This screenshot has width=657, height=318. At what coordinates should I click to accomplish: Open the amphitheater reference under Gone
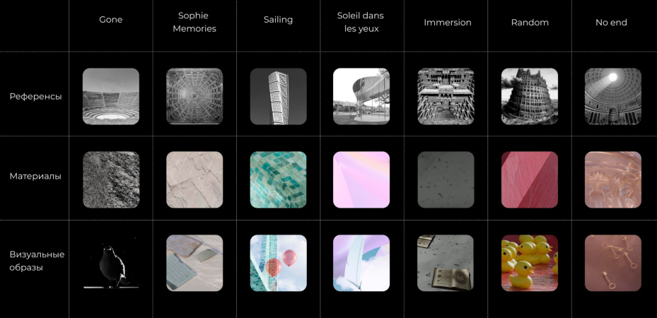pyautogui.click(x=110, y=96)
